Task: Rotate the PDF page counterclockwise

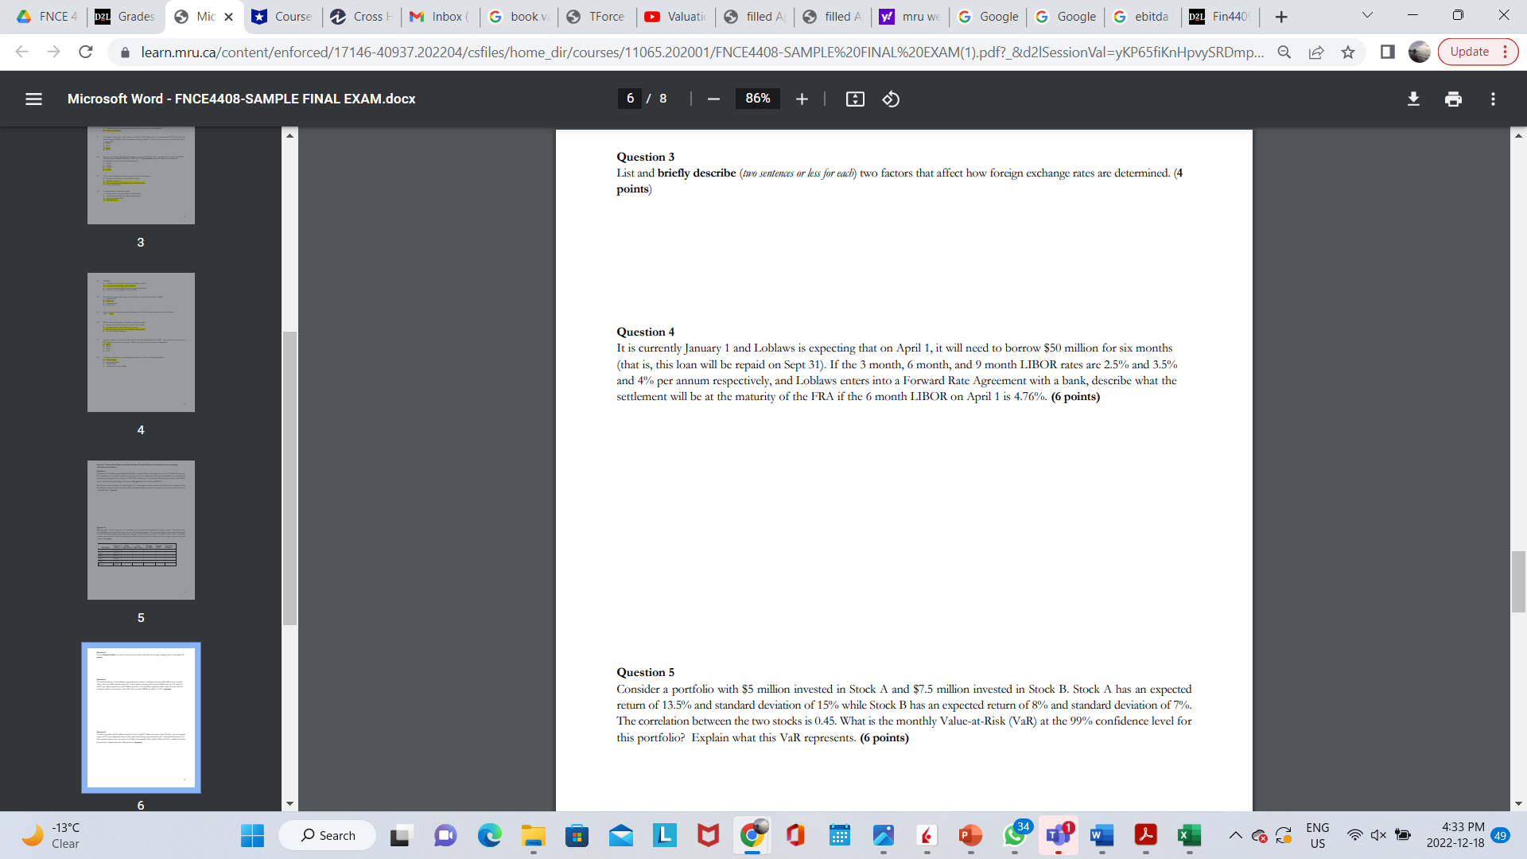Action: point(891,99)
